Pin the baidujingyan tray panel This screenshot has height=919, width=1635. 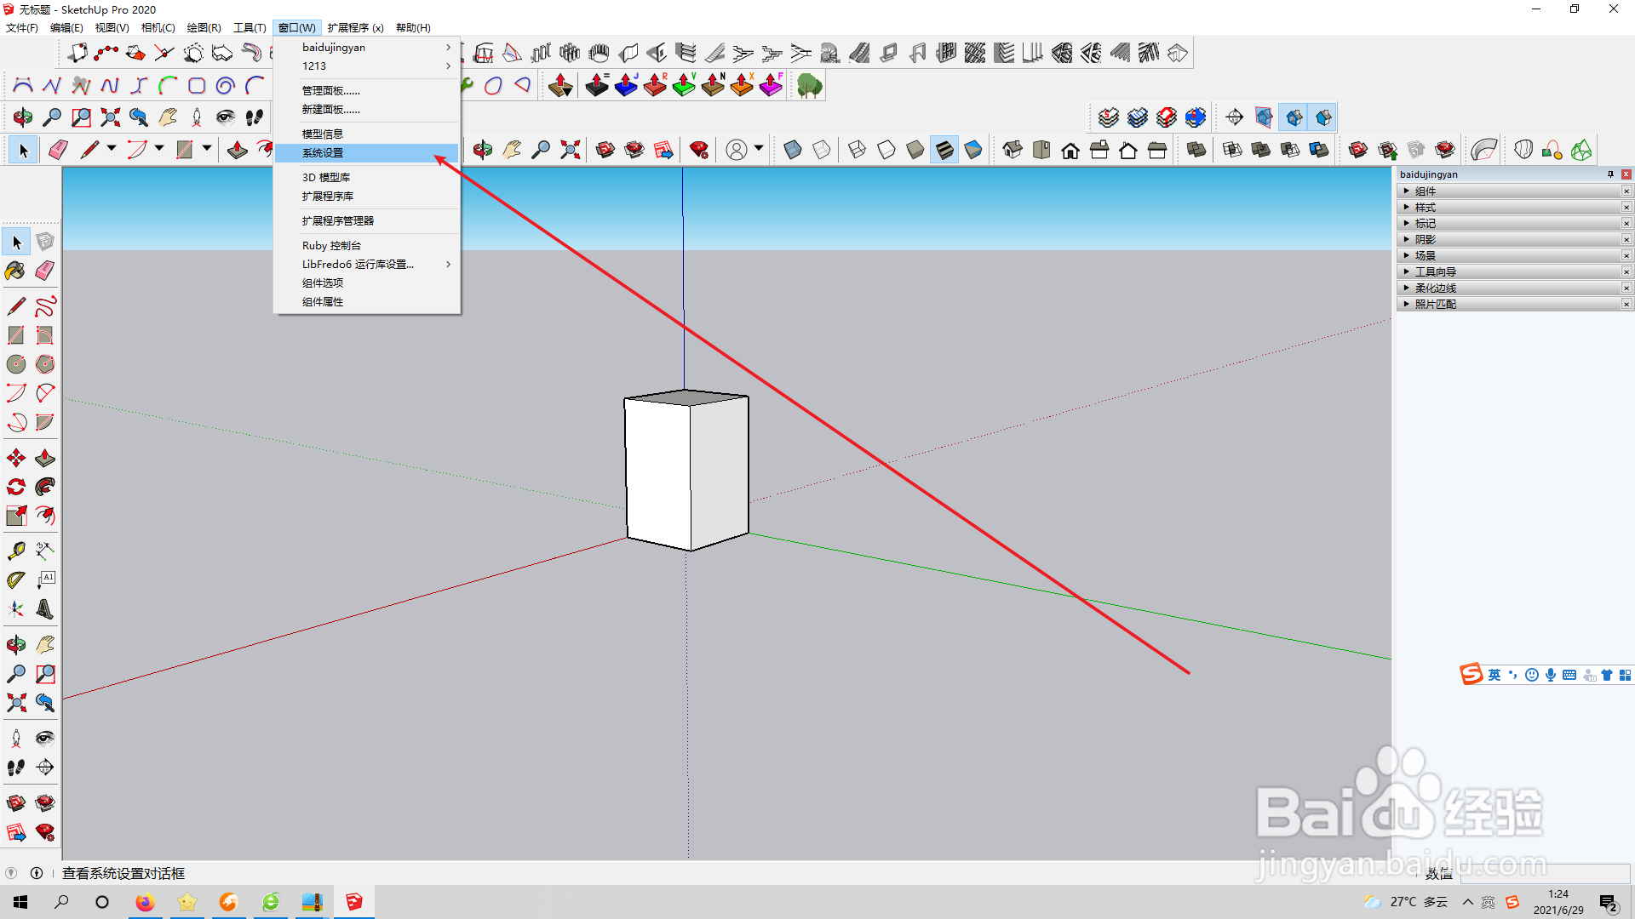point(1610,174)
